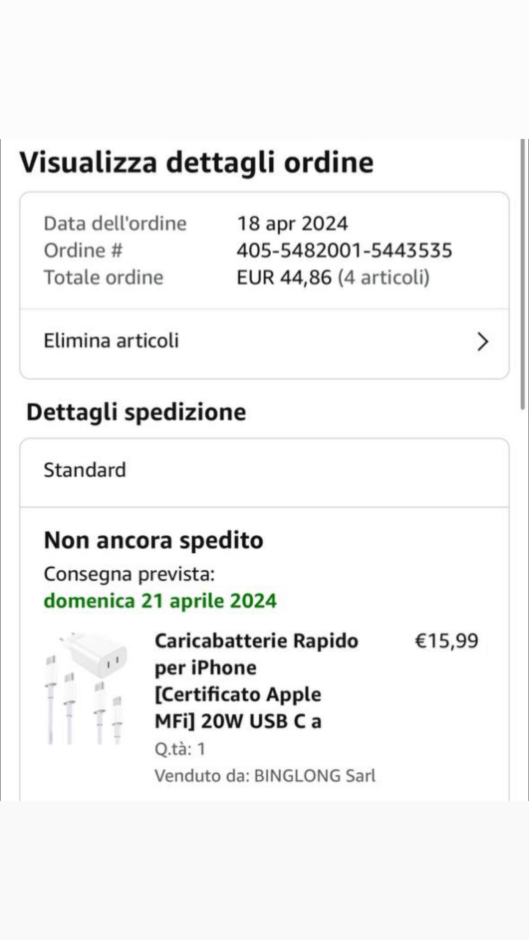Click the €15,99 product price

(447, 641)
